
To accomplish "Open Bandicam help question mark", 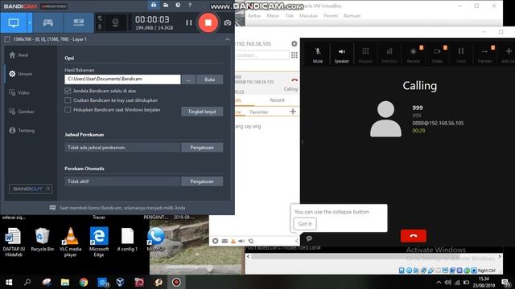I will pos(190,5).
